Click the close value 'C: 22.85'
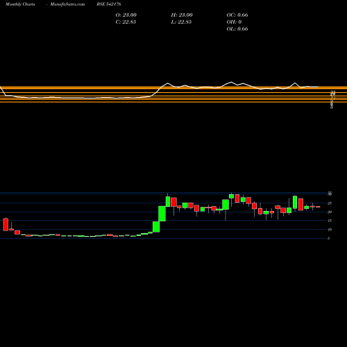347x347 pixels. tap(126, 22)
